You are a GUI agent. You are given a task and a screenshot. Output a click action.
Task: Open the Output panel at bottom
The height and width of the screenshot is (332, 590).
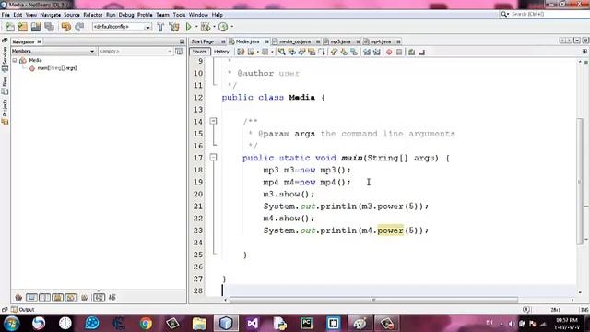click(23, 310)
